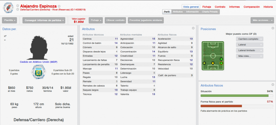The width and height of the screenshot is (276, 125).
Task: Click the yellow centre-back position dot on pitch
Action: pyautogui.click(x=213, y=63)
